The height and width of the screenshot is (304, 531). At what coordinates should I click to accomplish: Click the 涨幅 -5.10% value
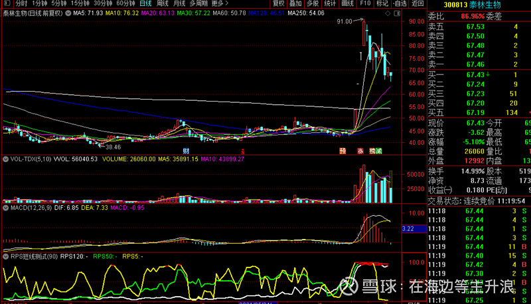473,142
